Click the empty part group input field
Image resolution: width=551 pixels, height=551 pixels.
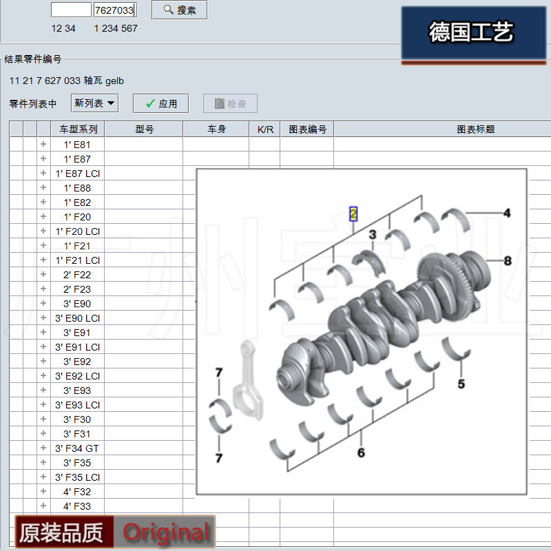point(72,10)
